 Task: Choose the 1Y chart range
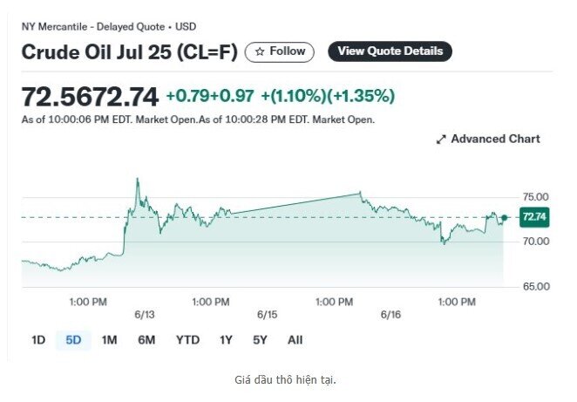[226, 340]
